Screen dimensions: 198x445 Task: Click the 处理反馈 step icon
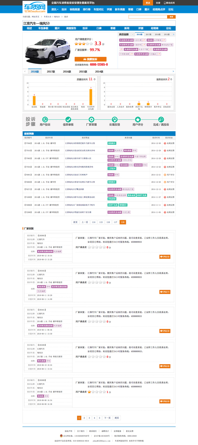tap(115, 120)
